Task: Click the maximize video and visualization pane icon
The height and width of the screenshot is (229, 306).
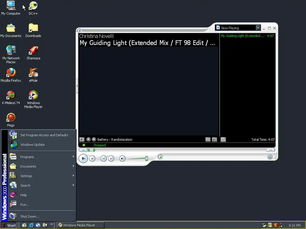Action: click(x=208, y=140)
